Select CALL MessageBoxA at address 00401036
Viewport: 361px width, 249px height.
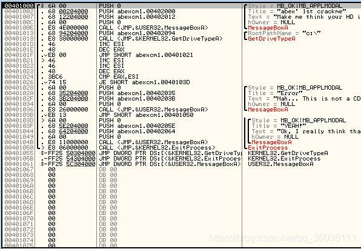coord(153,110)
